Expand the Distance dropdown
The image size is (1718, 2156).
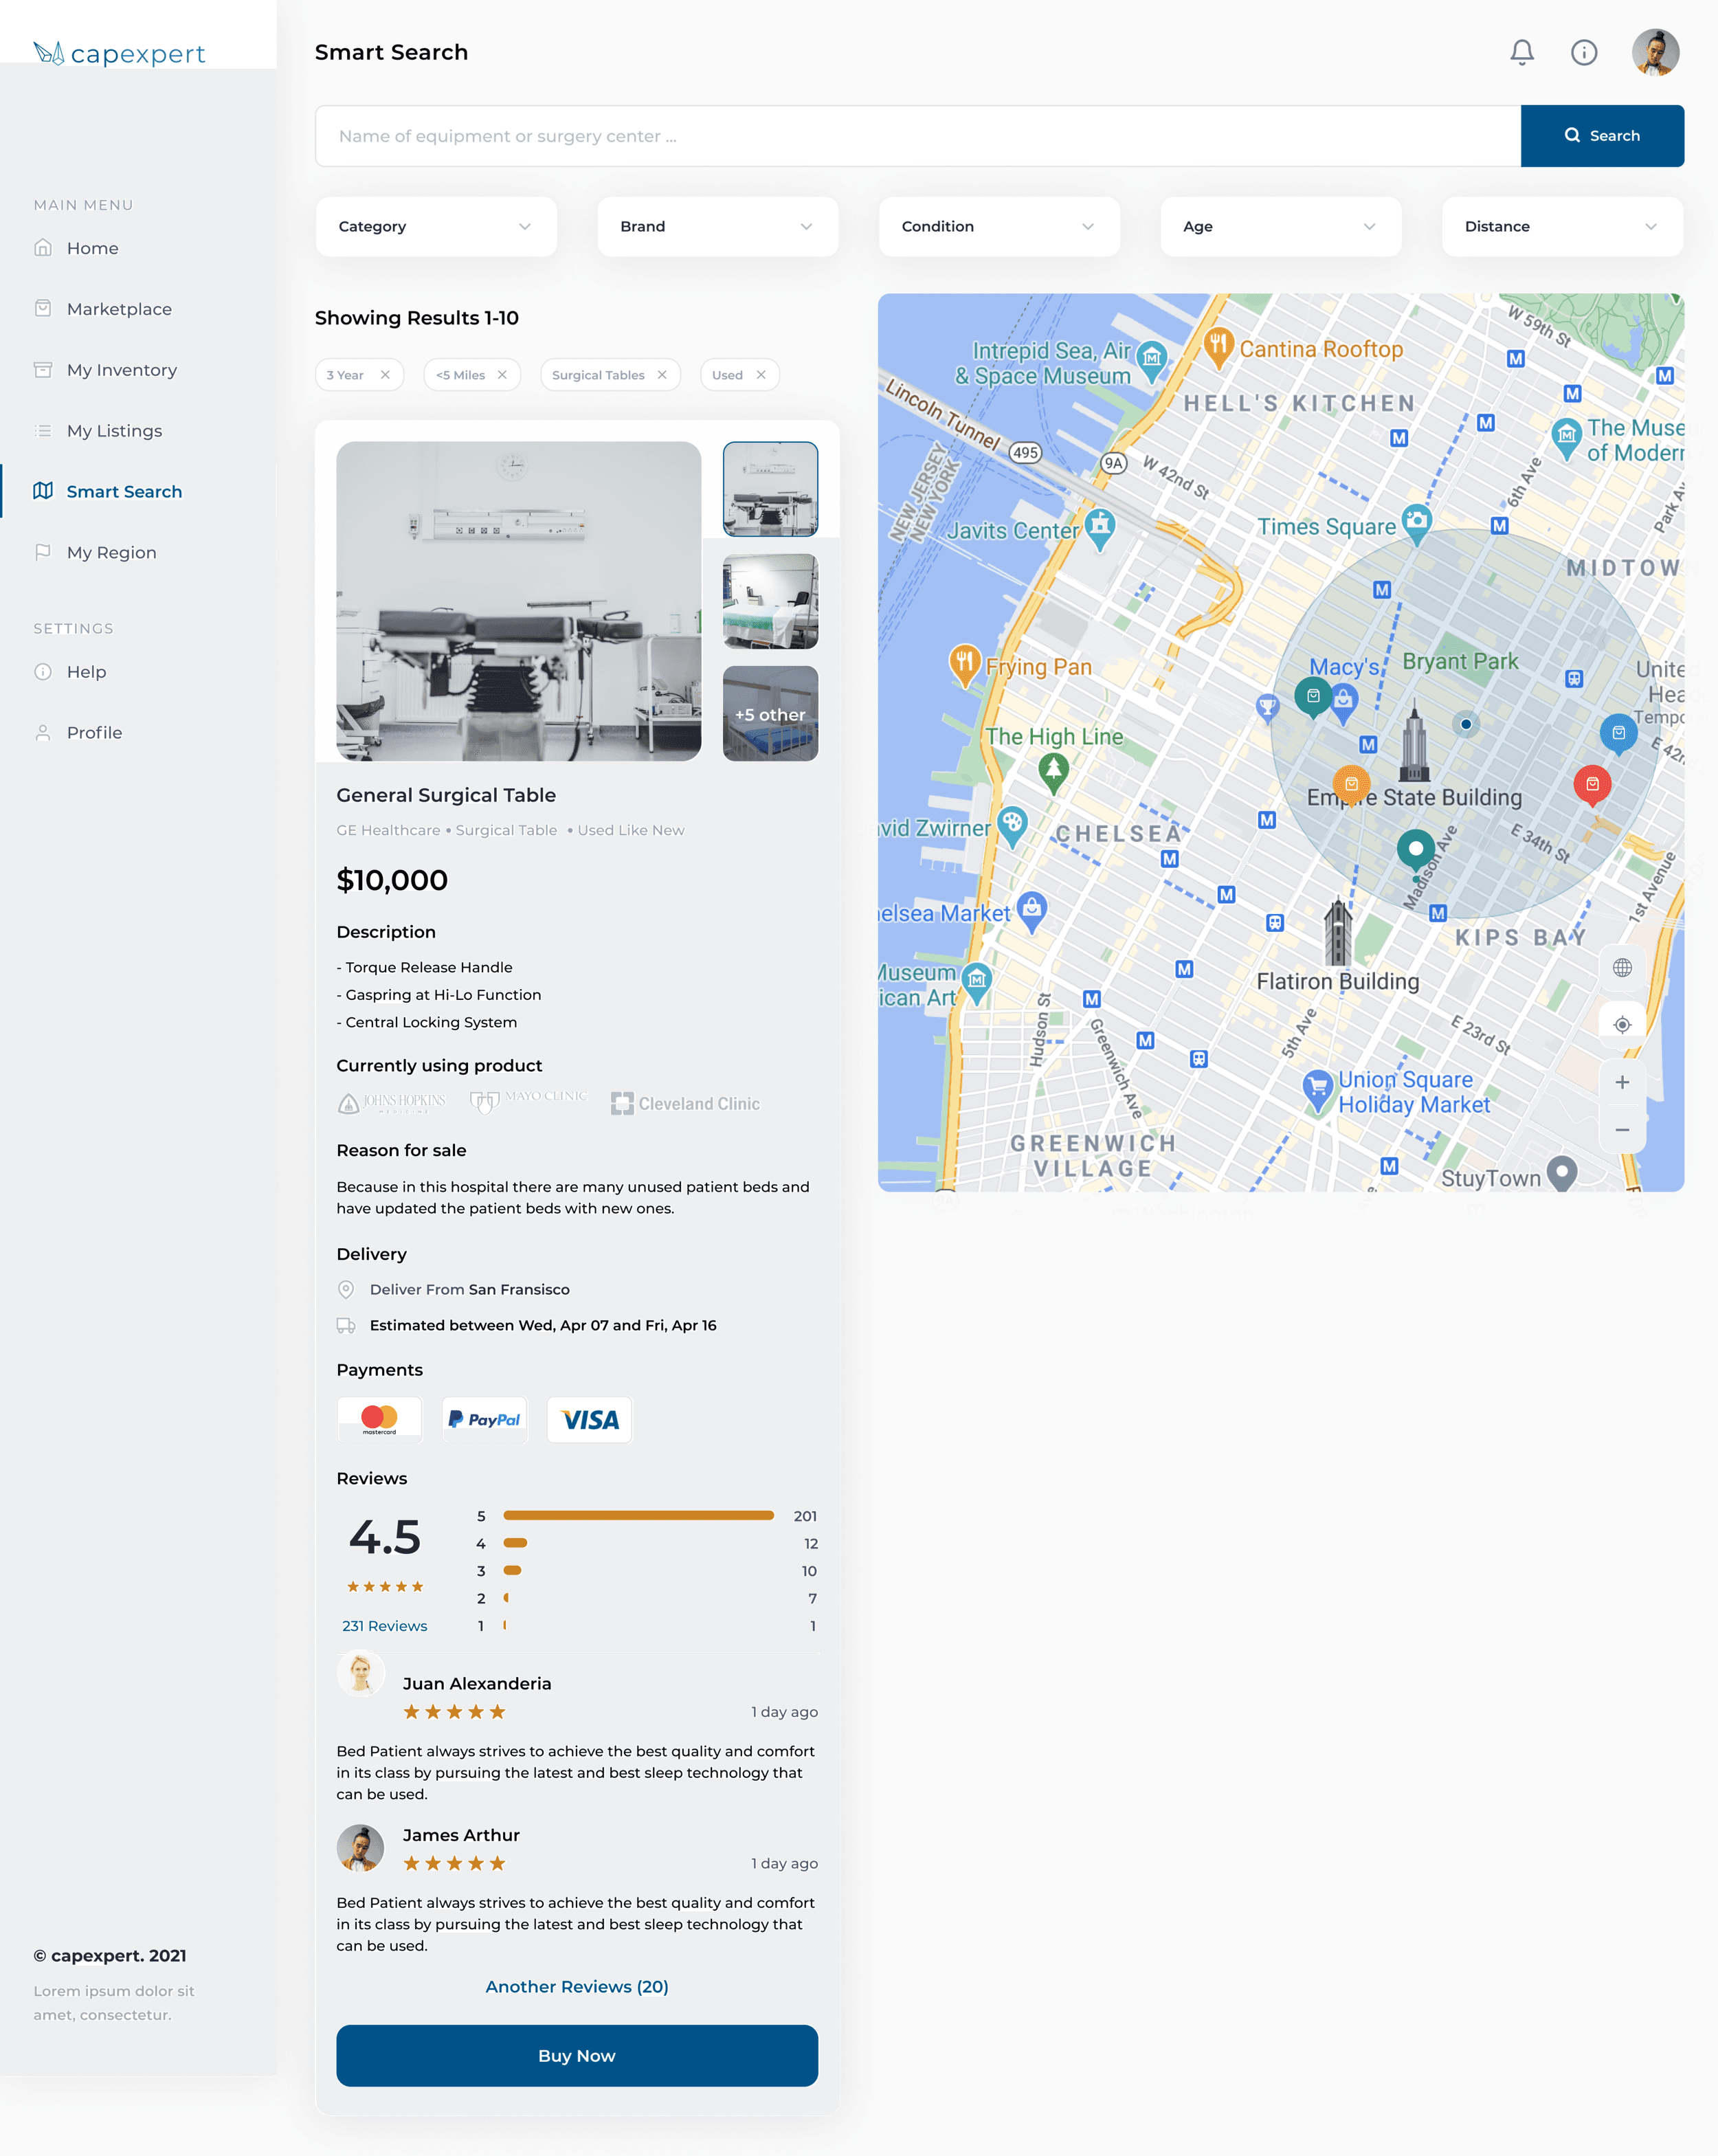coord(1561,227)
